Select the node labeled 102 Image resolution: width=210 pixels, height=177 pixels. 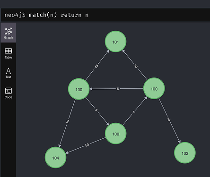tap(185, 153)
